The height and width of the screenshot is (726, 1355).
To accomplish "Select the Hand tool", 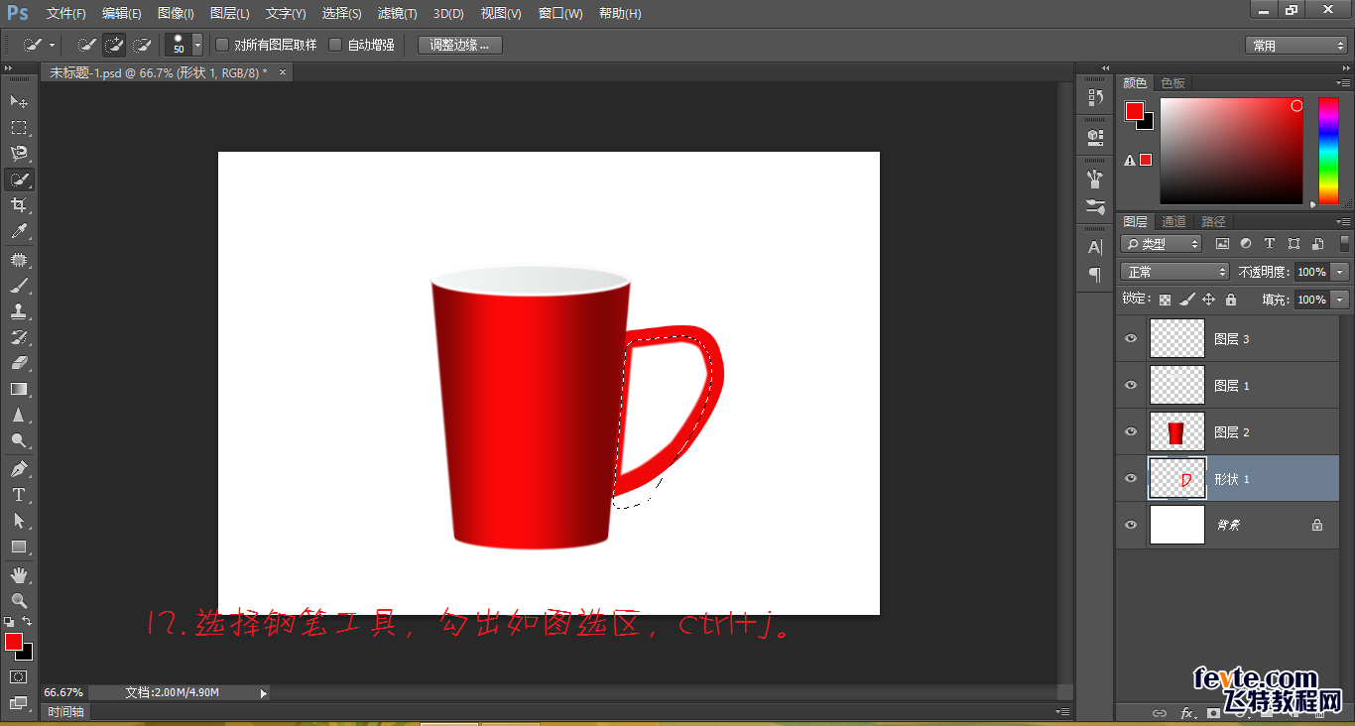I will [x=19, y=575].
